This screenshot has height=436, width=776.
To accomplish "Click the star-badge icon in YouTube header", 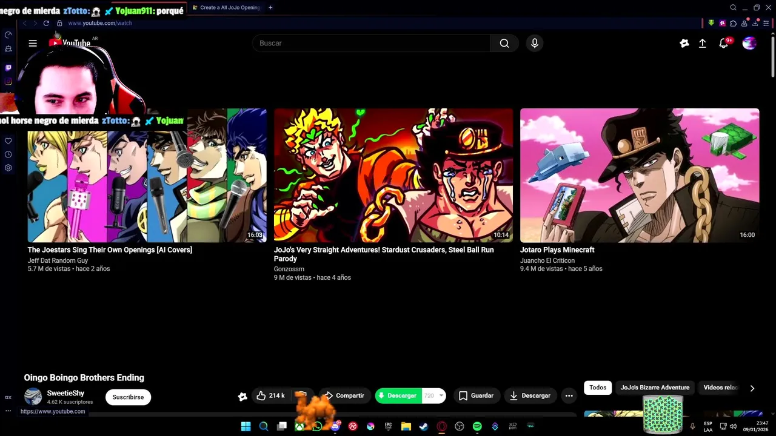I will pos(684,43).
